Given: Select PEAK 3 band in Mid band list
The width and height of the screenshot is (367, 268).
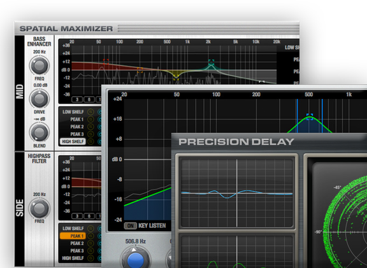Looking at the screenshot, I should click(x=76, y=134).
